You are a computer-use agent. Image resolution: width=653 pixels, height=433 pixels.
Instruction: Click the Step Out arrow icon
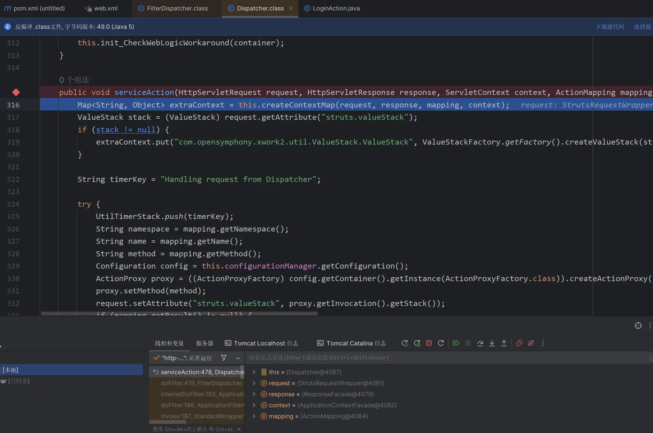tap(504, 343)
